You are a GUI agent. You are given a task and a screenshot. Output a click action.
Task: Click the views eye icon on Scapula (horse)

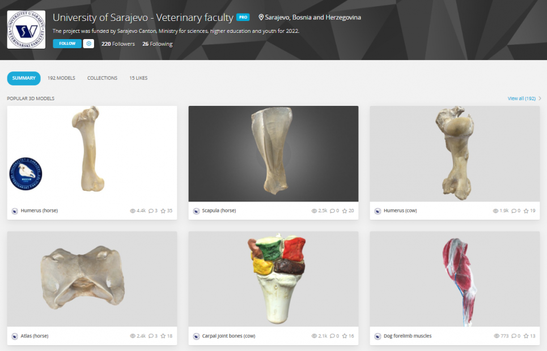(x=314, y=211)
